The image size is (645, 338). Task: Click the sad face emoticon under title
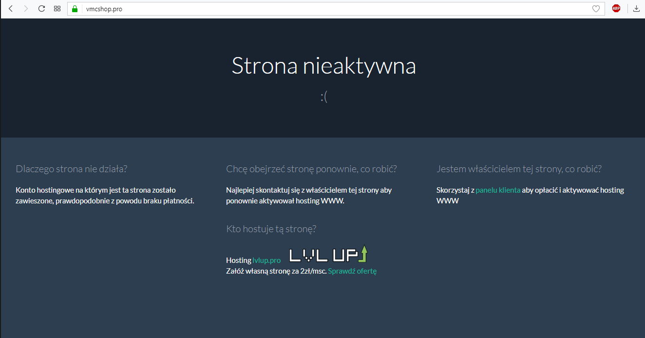pyautogui.click(x=324, y=97)
